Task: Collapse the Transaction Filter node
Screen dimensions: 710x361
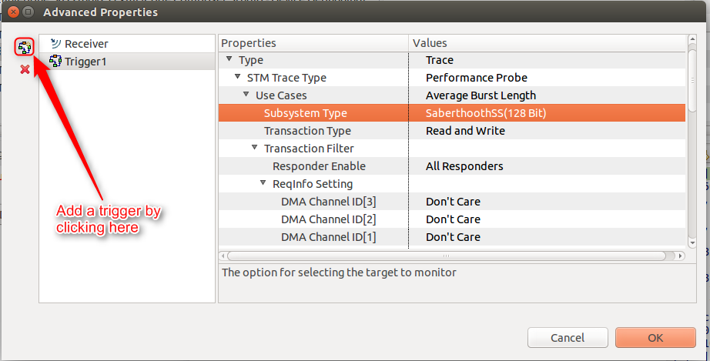Action: click(254, 148)
